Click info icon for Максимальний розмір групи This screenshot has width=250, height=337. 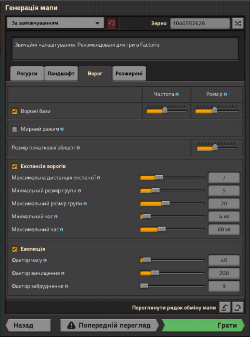85,204
